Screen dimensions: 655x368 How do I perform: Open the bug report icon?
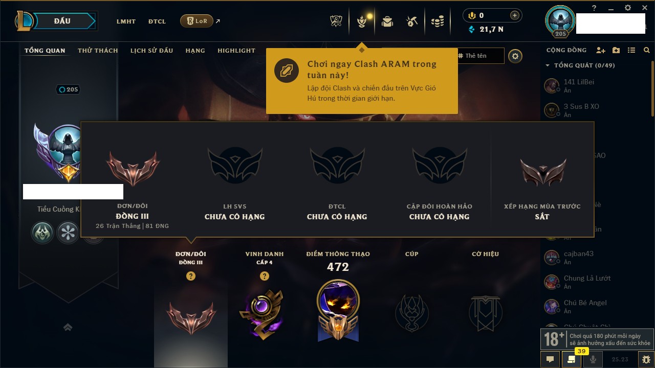point(646,359)
